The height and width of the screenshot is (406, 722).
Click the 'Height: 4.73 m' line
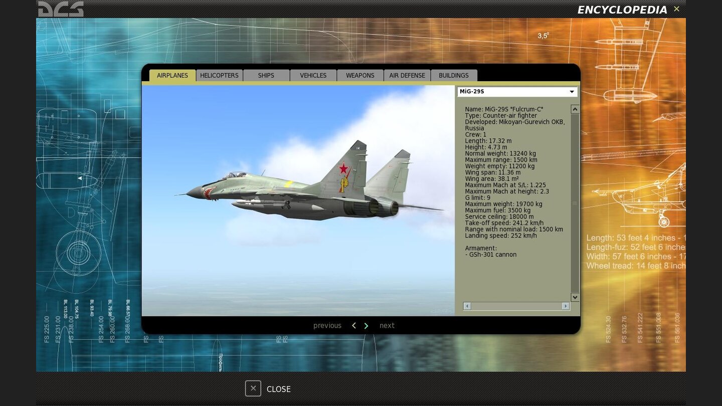486,147
